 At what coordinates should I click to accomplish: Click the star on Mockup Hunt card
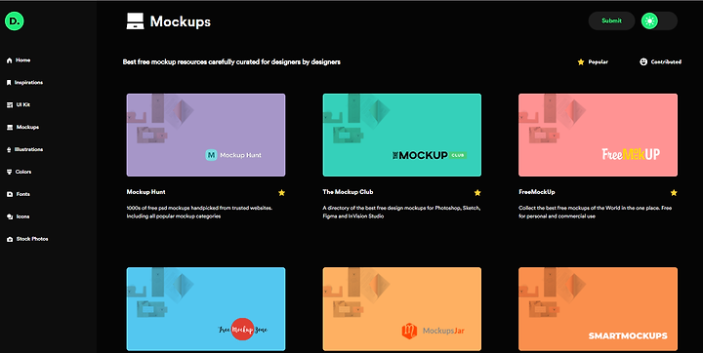pyautogui.click(x=281, y=193)
